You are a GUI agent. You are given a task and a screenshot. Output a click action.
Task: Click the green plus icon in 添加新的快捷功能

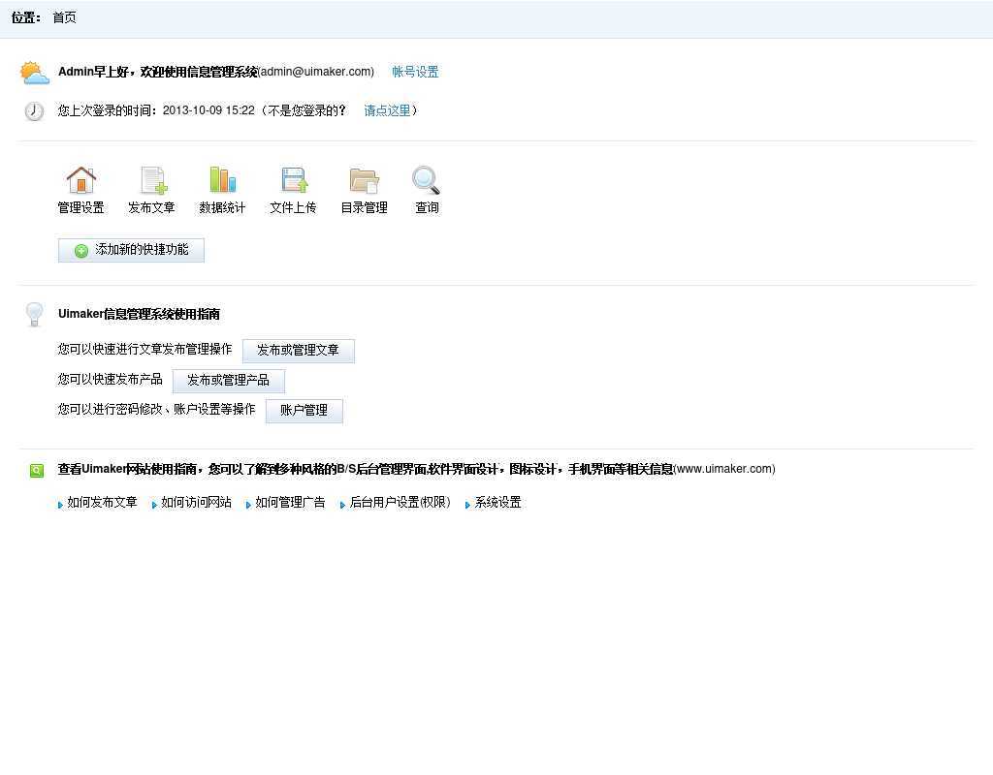81,251
